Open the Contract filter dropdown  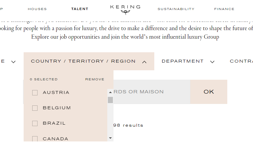click(x=241, y=61)
